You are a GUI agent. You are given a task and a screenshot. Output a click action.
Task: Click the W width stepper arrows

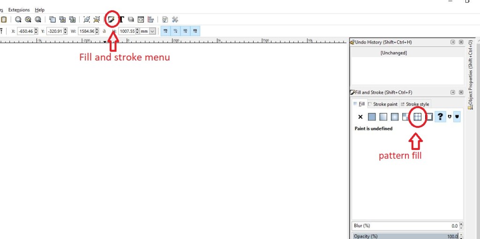[x=97, y=31]
